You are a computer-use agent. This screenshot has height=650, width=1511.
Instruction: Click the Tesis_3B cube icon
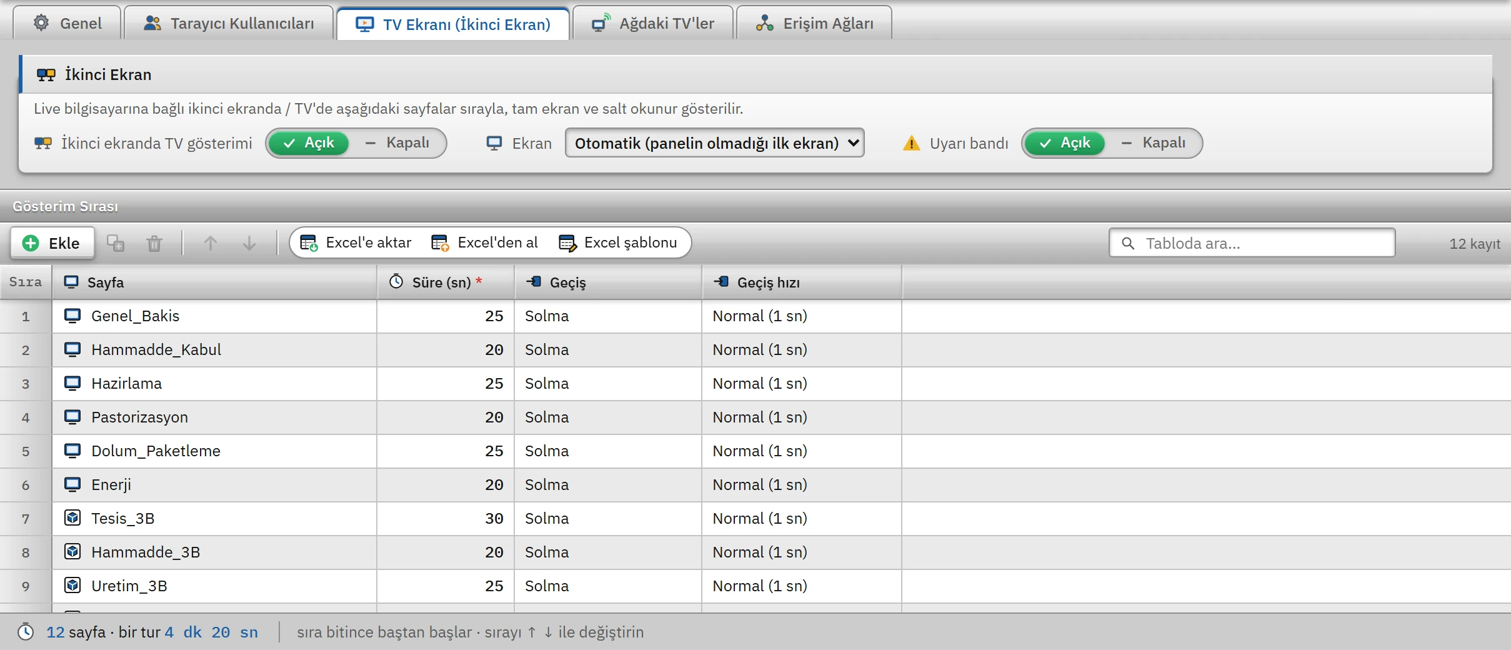click(72, 518)
